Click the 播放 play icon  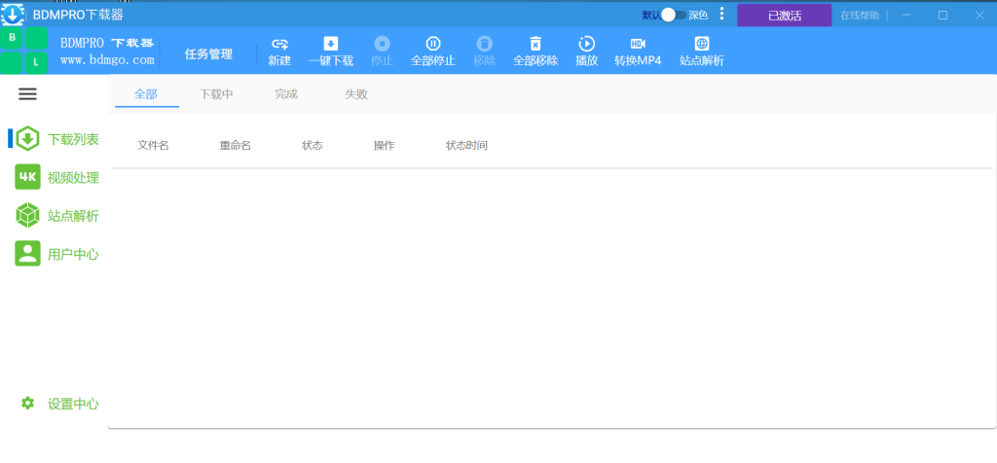[x=586, y=44]
